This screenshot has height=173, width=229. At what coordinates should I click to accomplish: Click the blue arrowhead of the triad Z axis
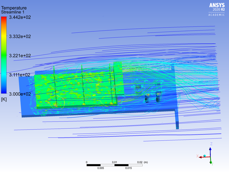[x=210, y=148]
